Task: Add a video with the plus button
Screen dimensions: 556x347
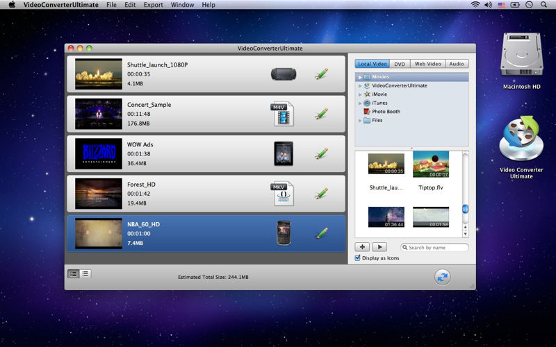Action: click(362, 247)
